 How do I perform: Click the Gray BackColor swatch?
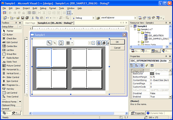(x=152, y=73)
